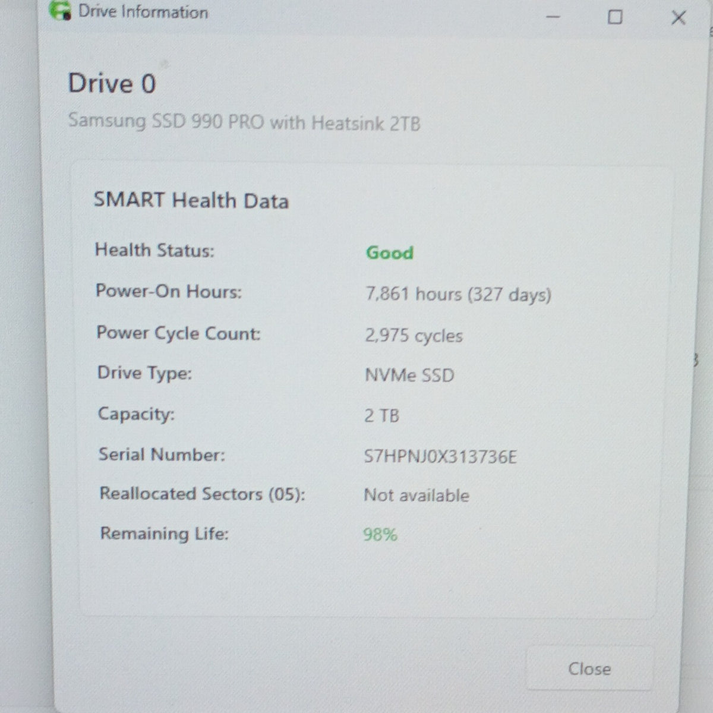
Task: Click the 2,975 cycles value
Action: point(414,336)
